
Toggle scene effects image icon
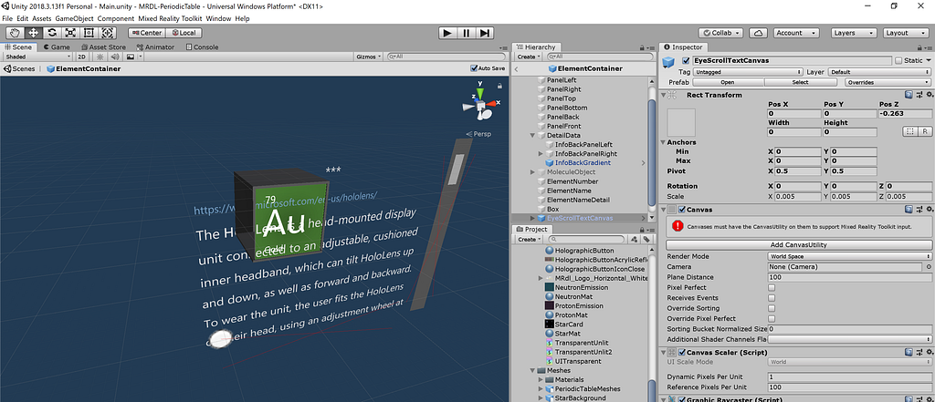pyautogui.click(x=130, y=57)
